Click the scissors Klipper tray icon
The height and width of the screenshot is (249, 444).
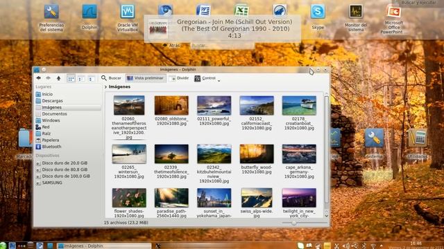336,246
